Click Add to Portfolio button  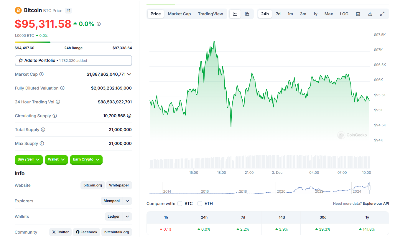pos(73,60)
